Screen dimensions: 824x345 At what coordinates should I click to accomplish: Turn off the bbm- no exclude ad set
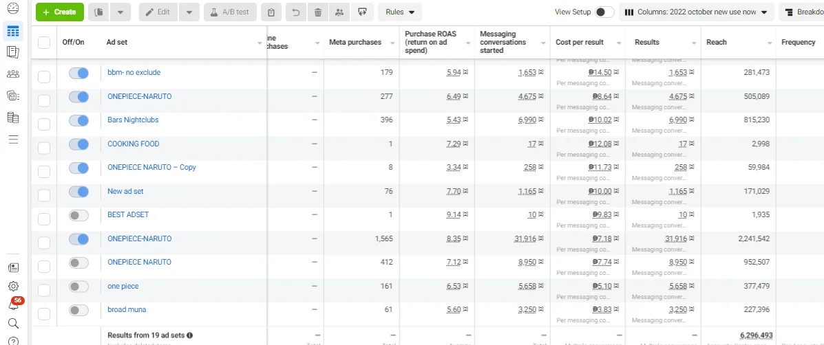pos(79,73)
